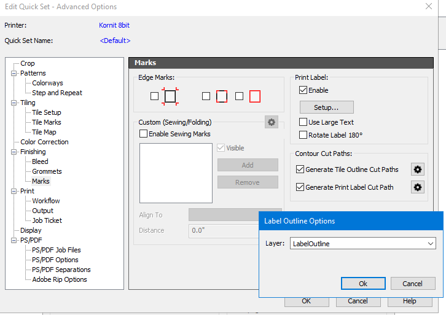This screenshot has height=315, width=446.
Task: Open Tile Outline Cut Paths gear settings
Action: (418, 169)
